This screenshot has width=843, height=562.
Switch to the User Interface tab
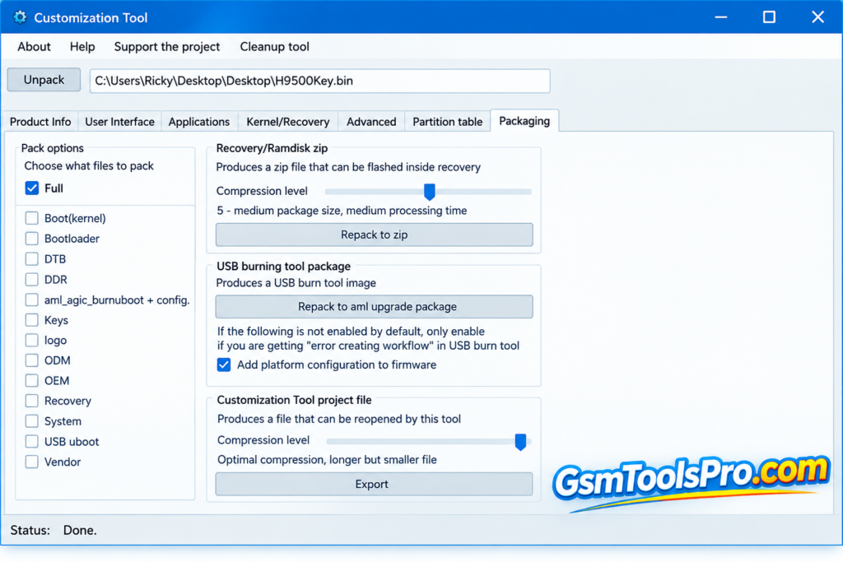[119, 122]
